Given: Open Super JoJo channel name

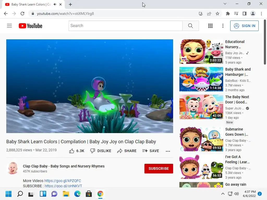Looking at the screenshot, I should pos(234,108).
